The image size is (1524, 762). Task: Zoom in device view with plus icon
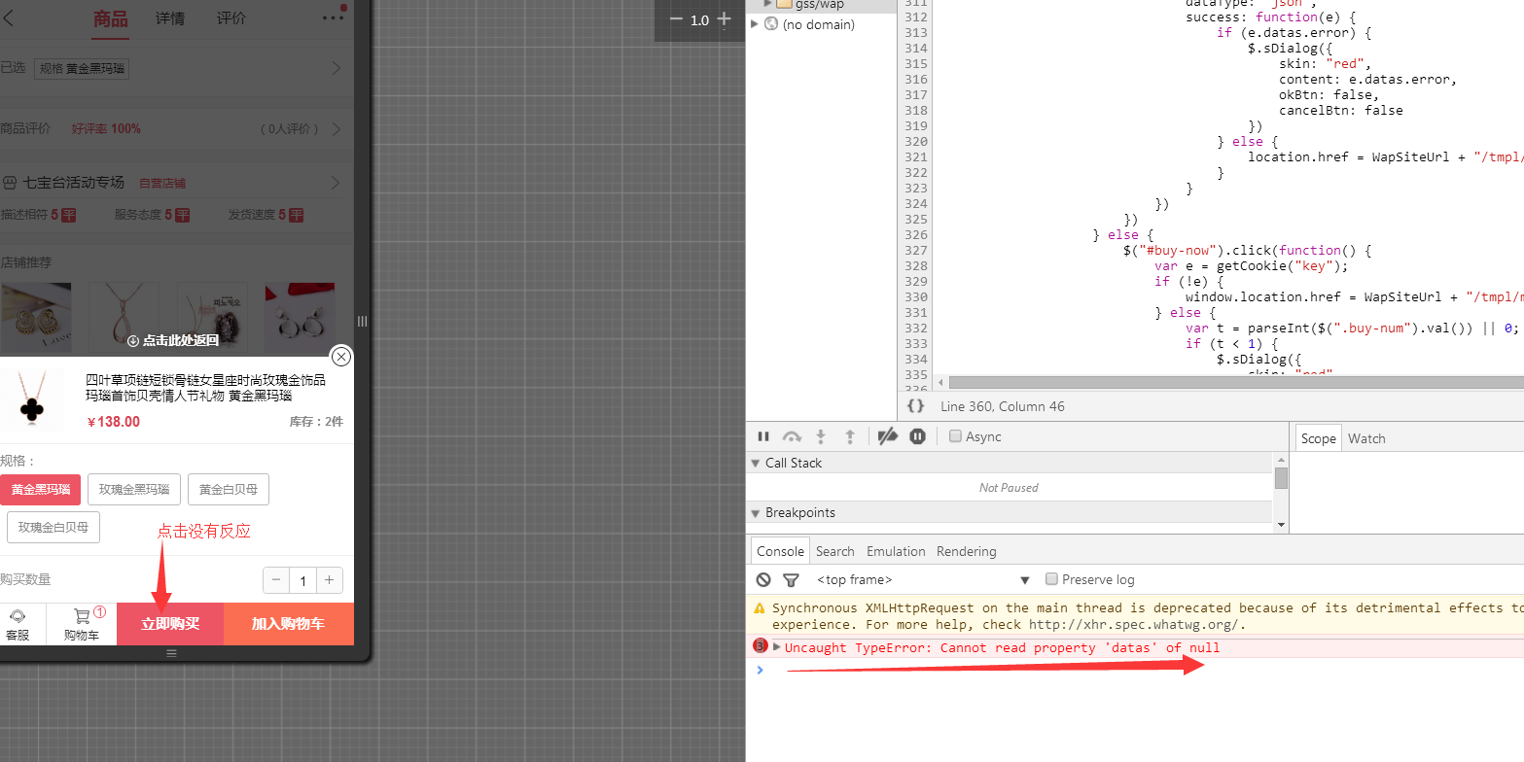(724, 19)
